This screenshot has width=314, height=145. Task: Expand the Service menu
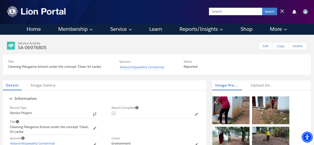(121, 29)
